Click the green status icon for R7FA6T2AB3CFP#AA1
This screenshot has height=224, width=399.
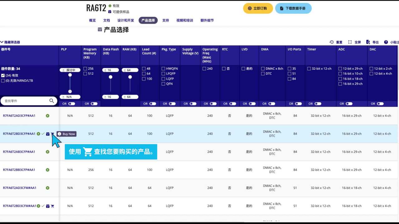[x=48, y=152]
